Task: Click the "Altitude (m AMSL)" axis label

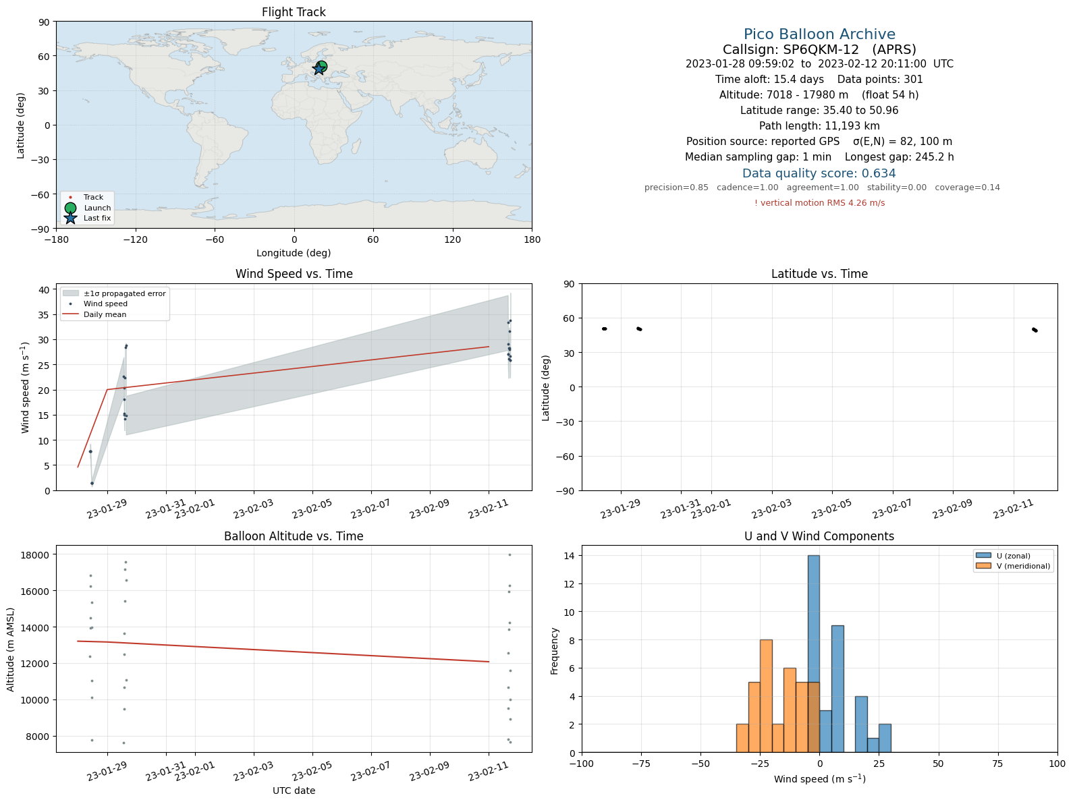Action: [x=11, y=648]
